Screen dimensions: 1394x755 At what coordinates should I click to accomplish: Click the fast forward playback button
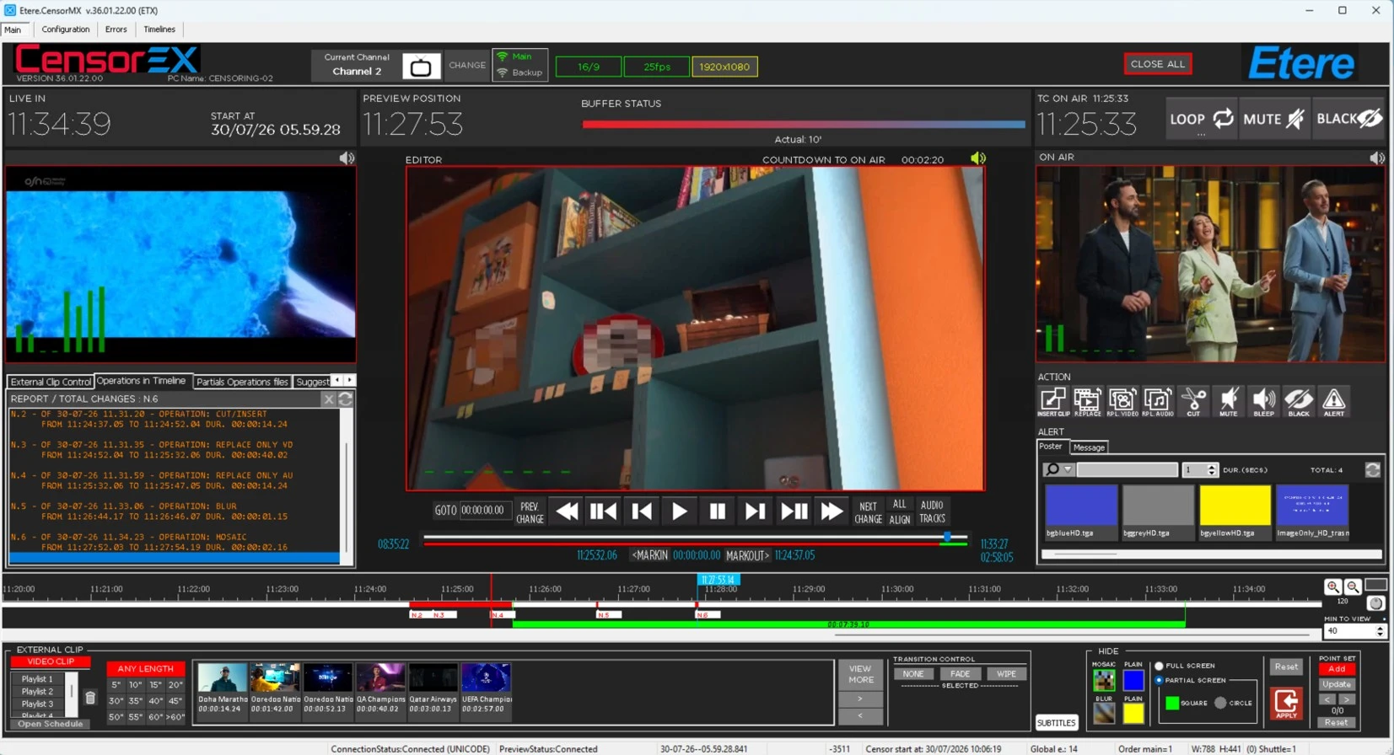(832, 511)
